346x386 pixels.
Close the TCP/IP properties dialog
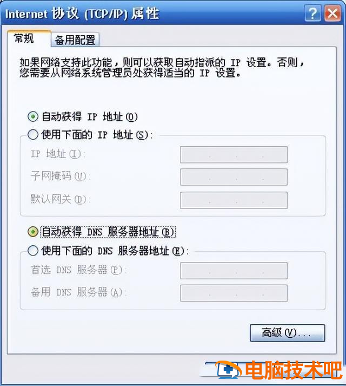pos(332,14)
